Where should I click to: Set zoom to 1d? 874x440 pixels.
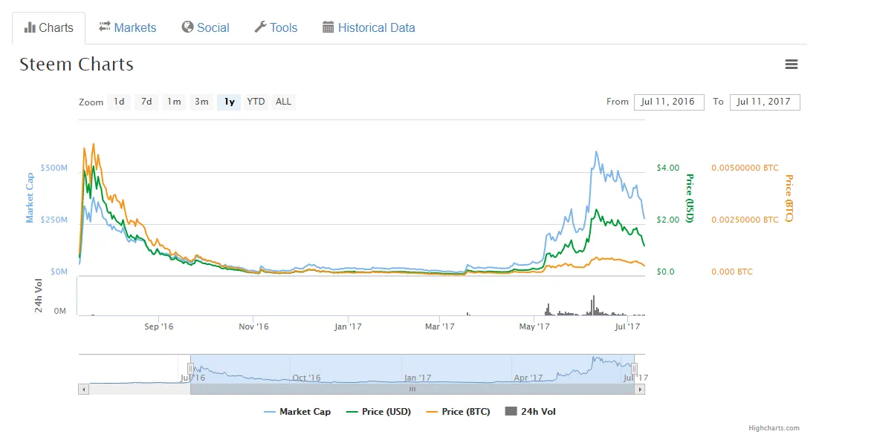point(119,102)
